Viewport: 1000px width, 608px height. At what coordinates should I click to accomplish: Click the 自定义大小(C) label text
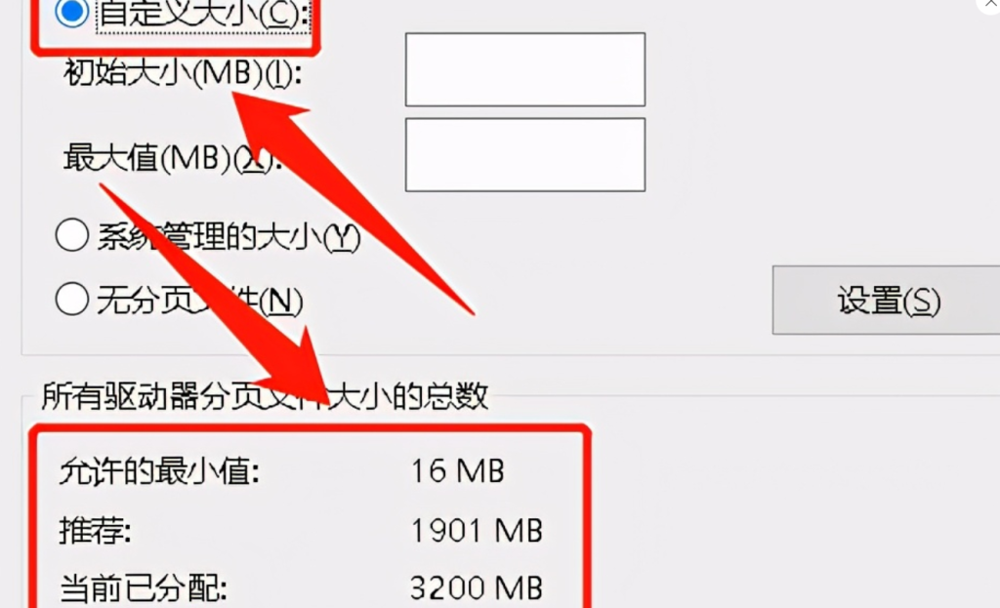click(203, 13)
